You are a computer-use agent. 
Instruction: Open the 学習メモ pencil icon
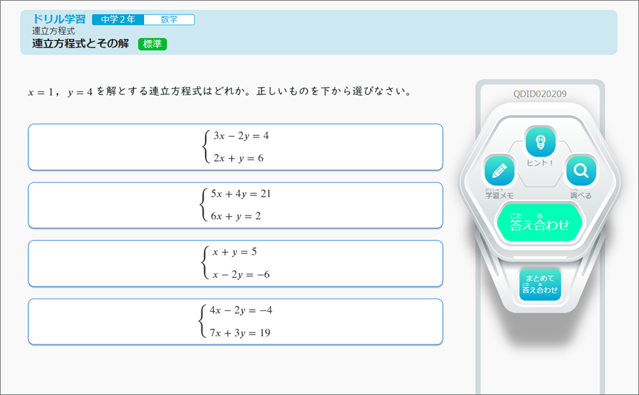[499, 171]
